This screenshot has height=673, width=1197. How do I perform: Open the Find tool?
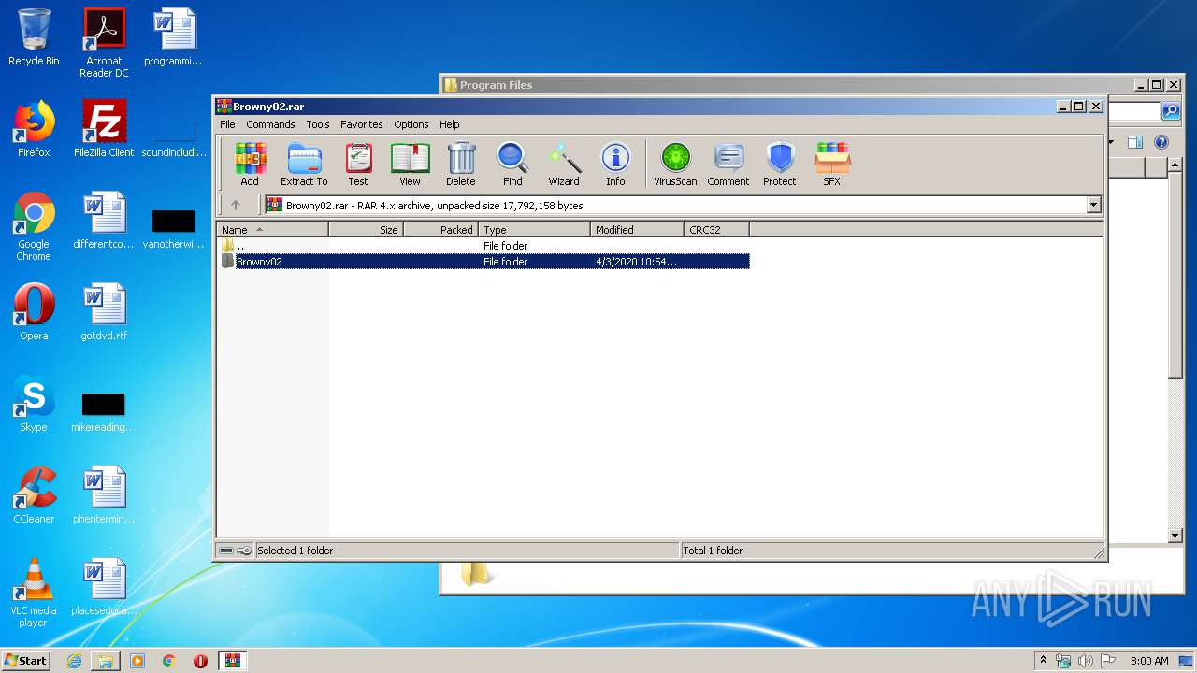pos(512,165)
